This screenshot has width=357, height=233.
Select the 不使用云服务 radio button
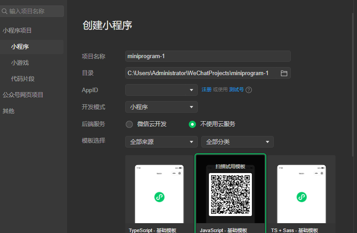coord(192,124)
